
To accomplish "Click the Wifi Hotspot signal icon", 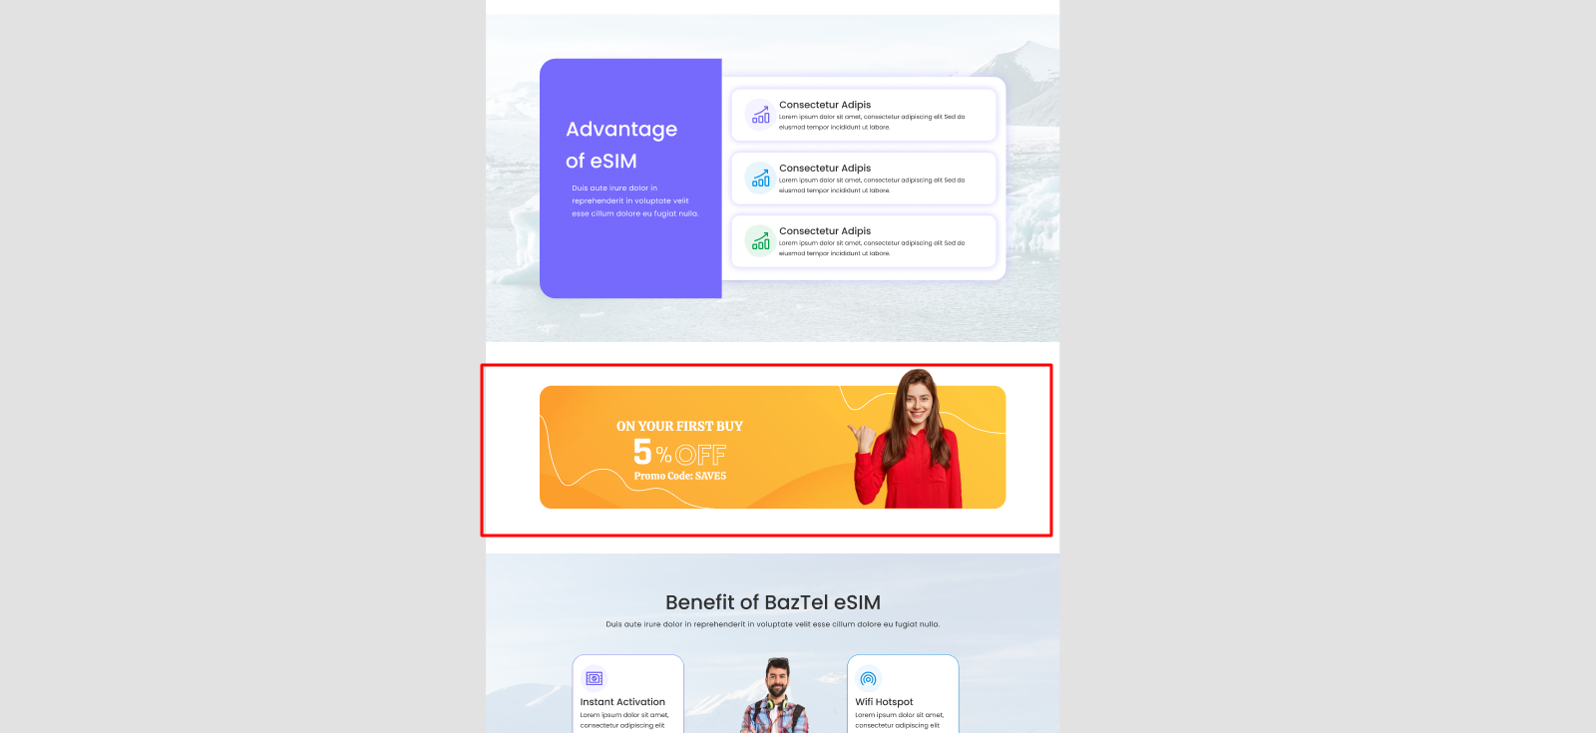I will pos(868,678).
